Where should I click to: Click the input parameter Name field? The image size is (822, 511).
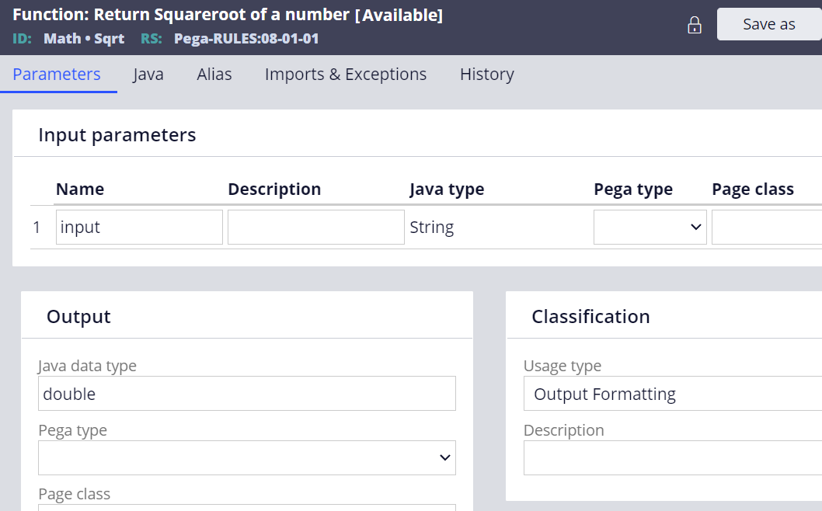pyautogui.click(x=139, y=227)
